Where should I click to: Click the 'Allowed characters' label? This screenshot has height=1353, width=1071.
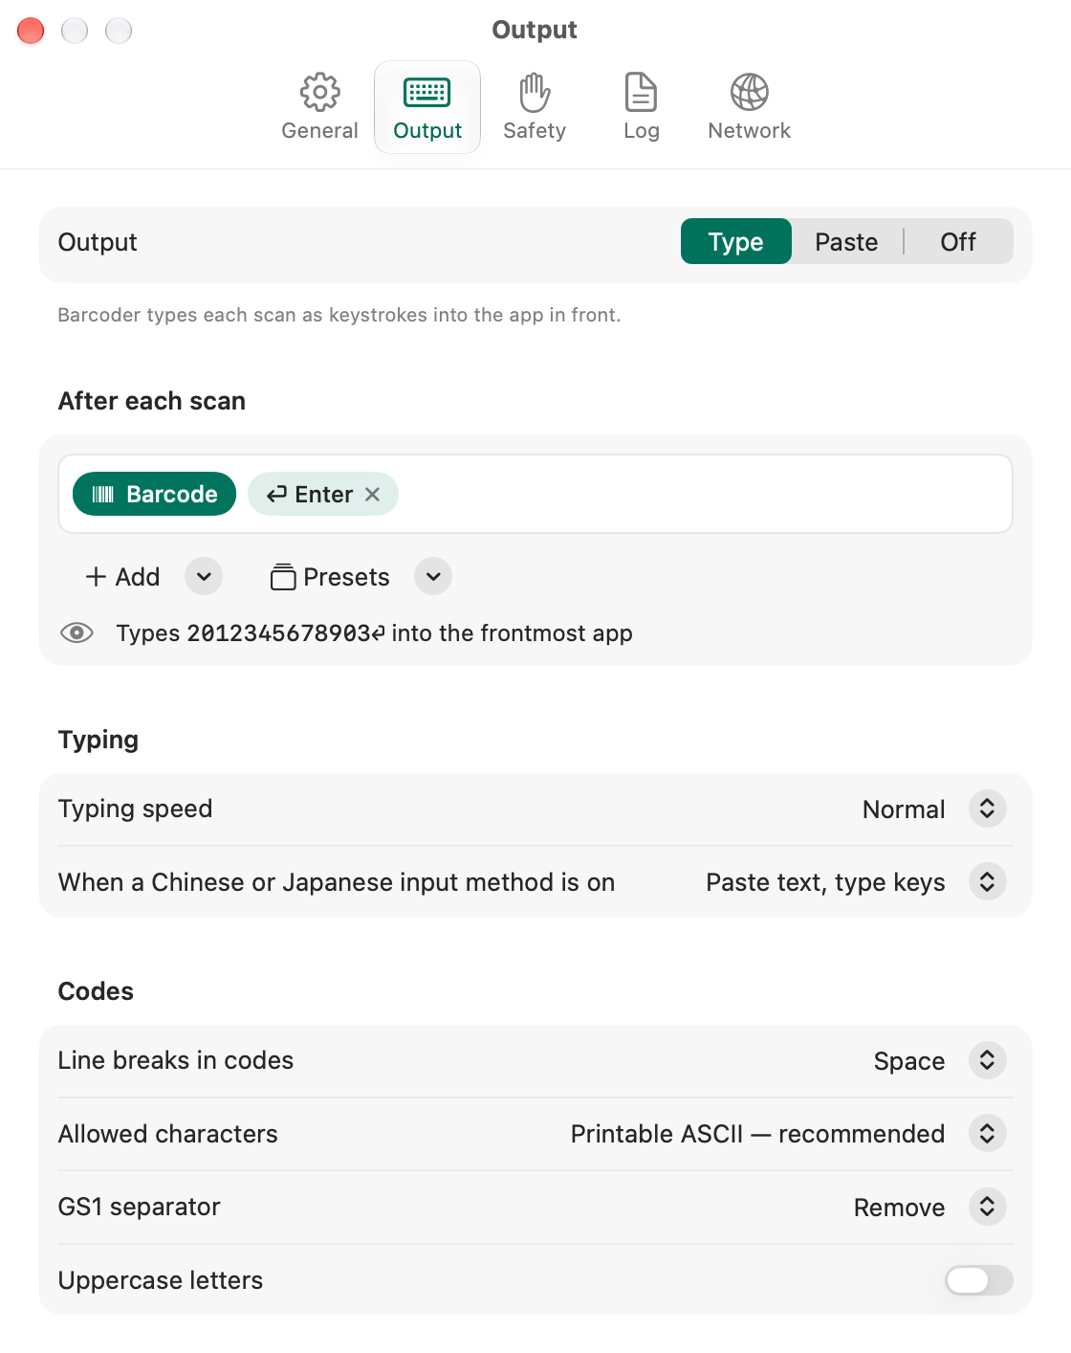pyautogui.click(x=167, y=1134)
